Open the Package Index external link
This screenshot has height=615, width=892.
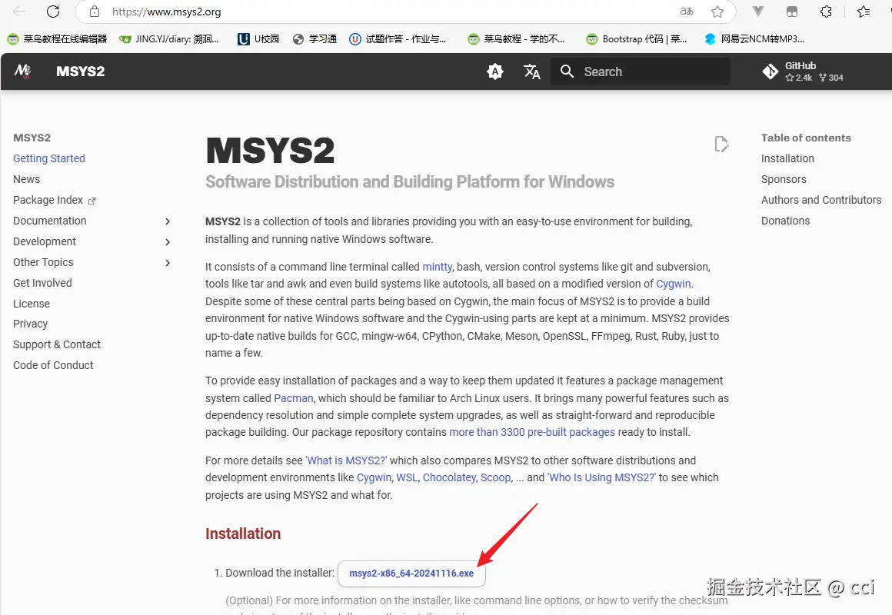point(55,200)
